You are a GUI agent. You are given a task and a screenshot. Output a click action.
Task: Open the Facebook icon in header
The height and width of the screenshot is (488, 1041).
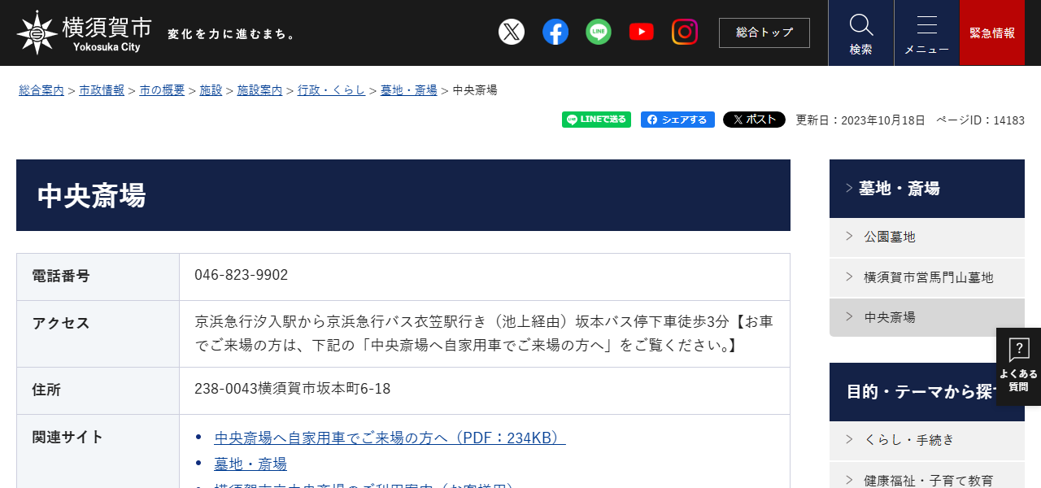pos(555,32)
